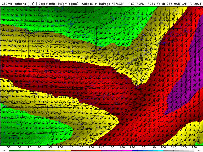203x152 pixels.
Task: Click the 170 value on the color scale
Action: 132,147
